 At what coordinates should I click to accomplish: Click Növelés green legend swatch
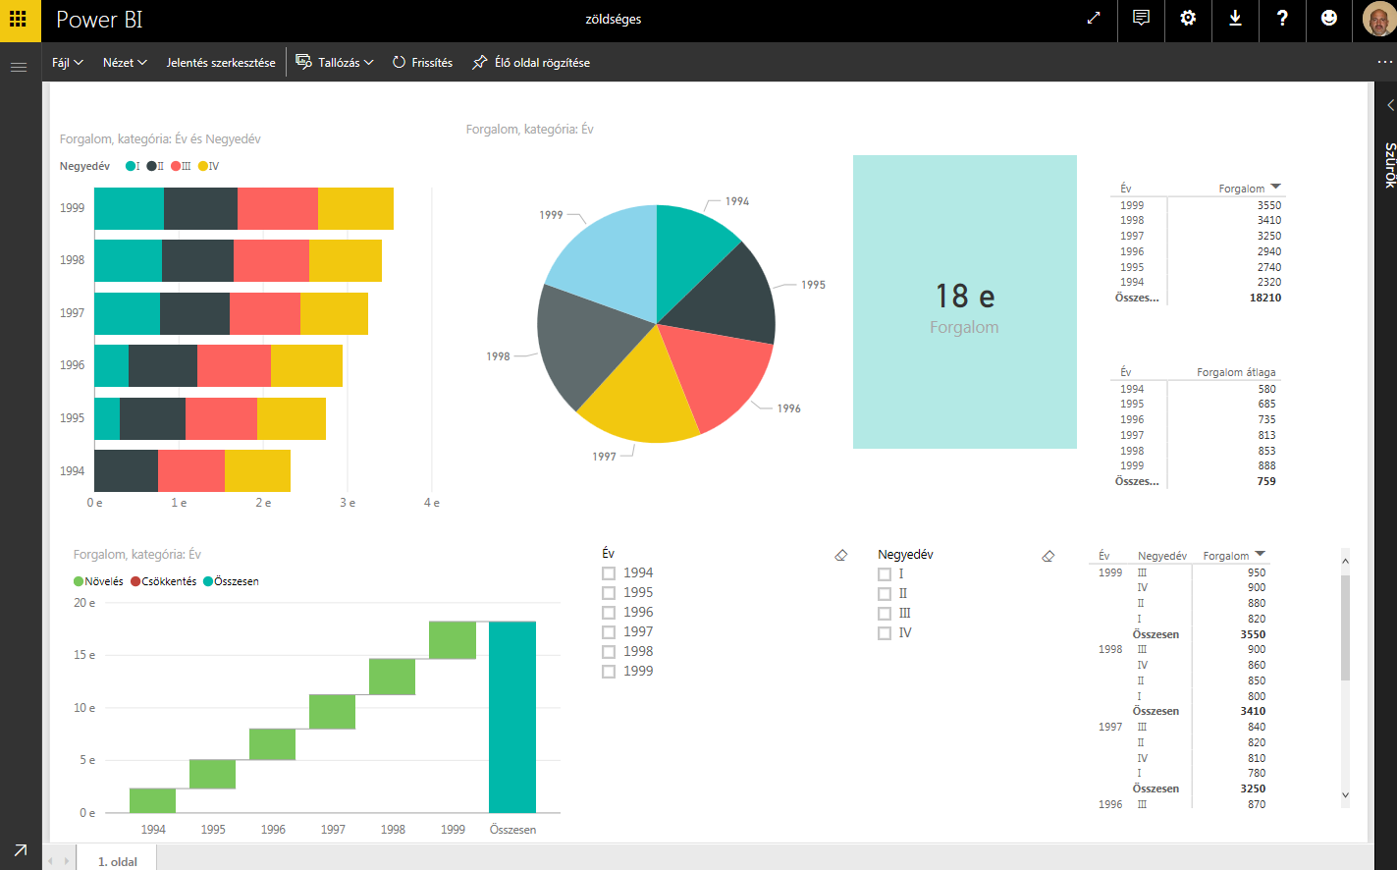coord(79,581)
